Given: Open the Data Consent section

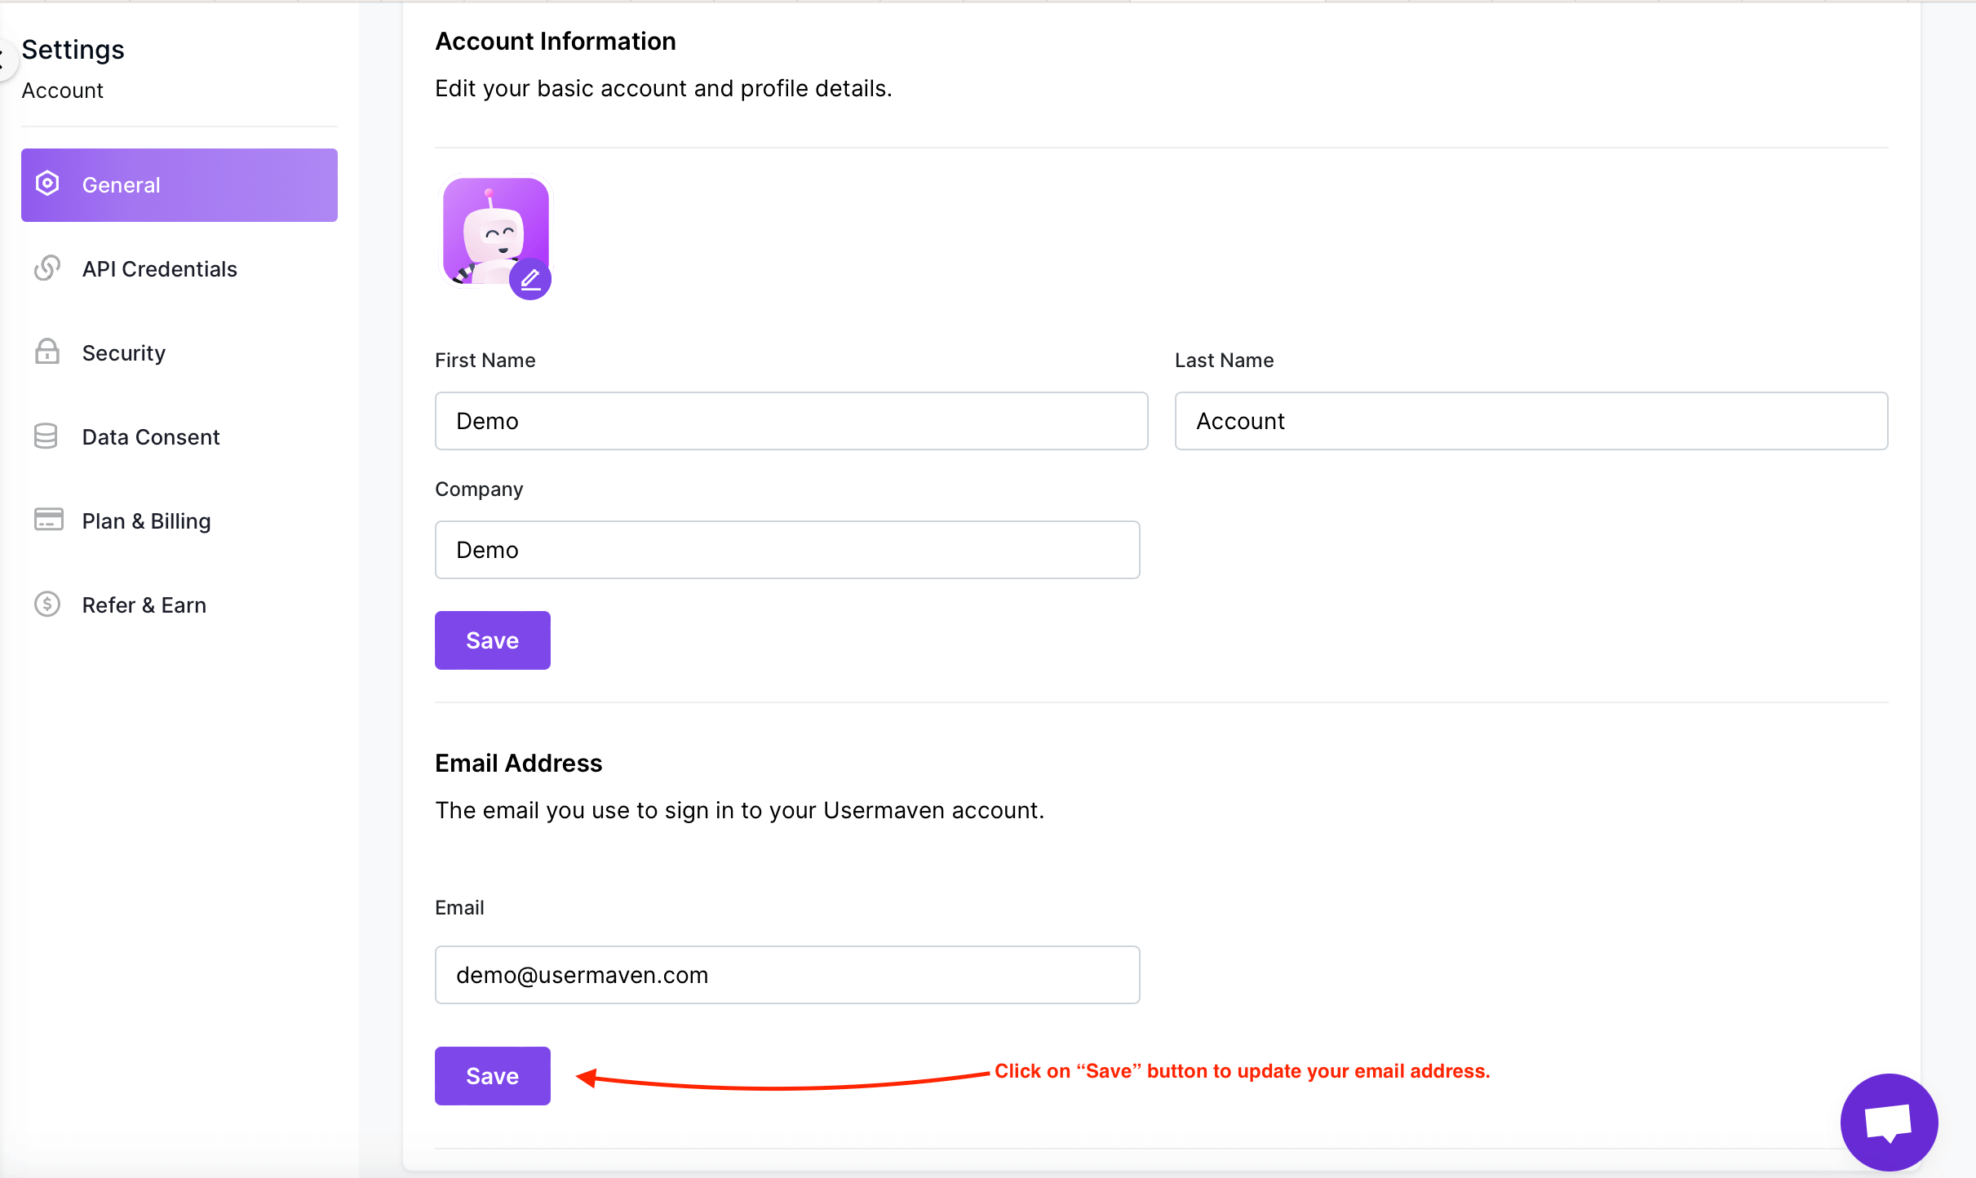Looking at the screenshot, I should tap(151, 437).
